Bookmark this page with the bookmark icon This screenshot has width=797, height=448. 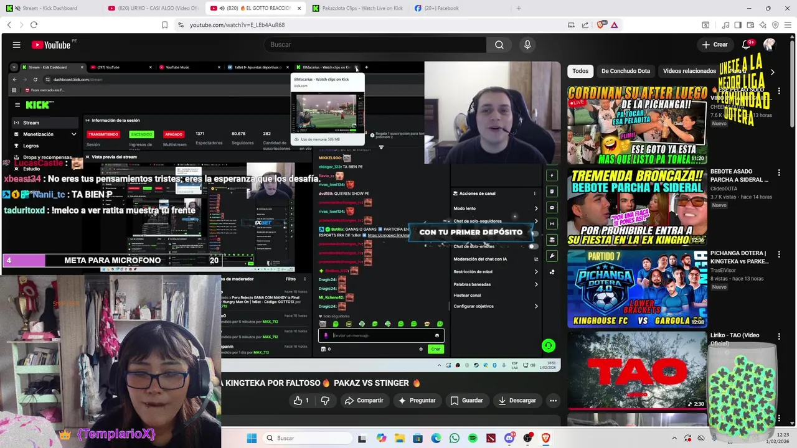(164, 25)
